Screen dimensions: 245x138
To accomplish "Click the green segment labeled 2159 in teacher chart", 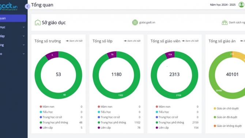I will (178, 95).
